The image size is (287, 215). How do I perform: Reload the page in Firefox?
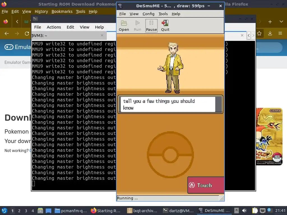(27, 34)
